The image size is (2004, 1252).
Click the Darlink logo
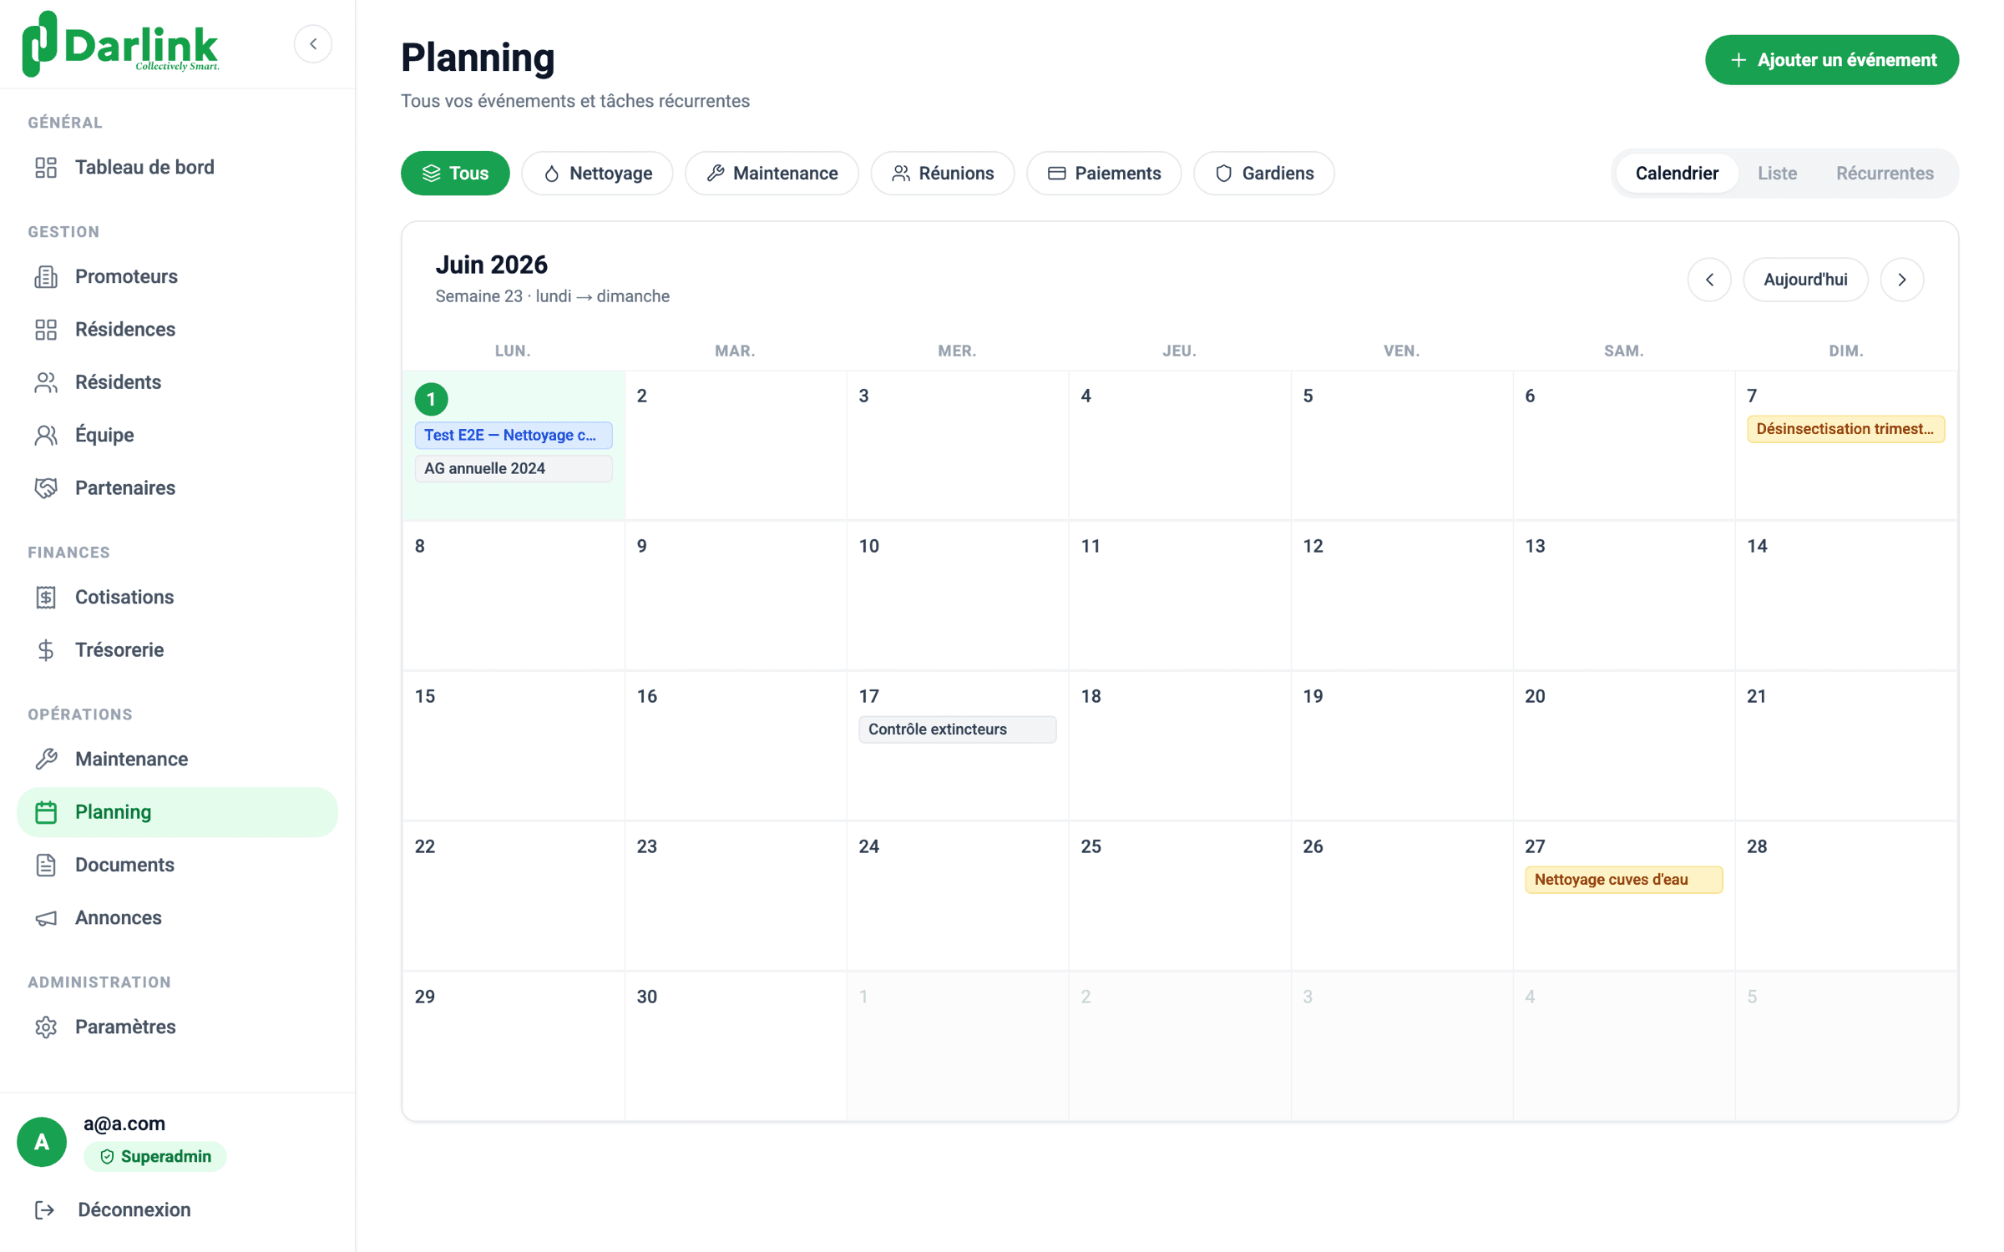pyautogui.click(x=120, y=44)
